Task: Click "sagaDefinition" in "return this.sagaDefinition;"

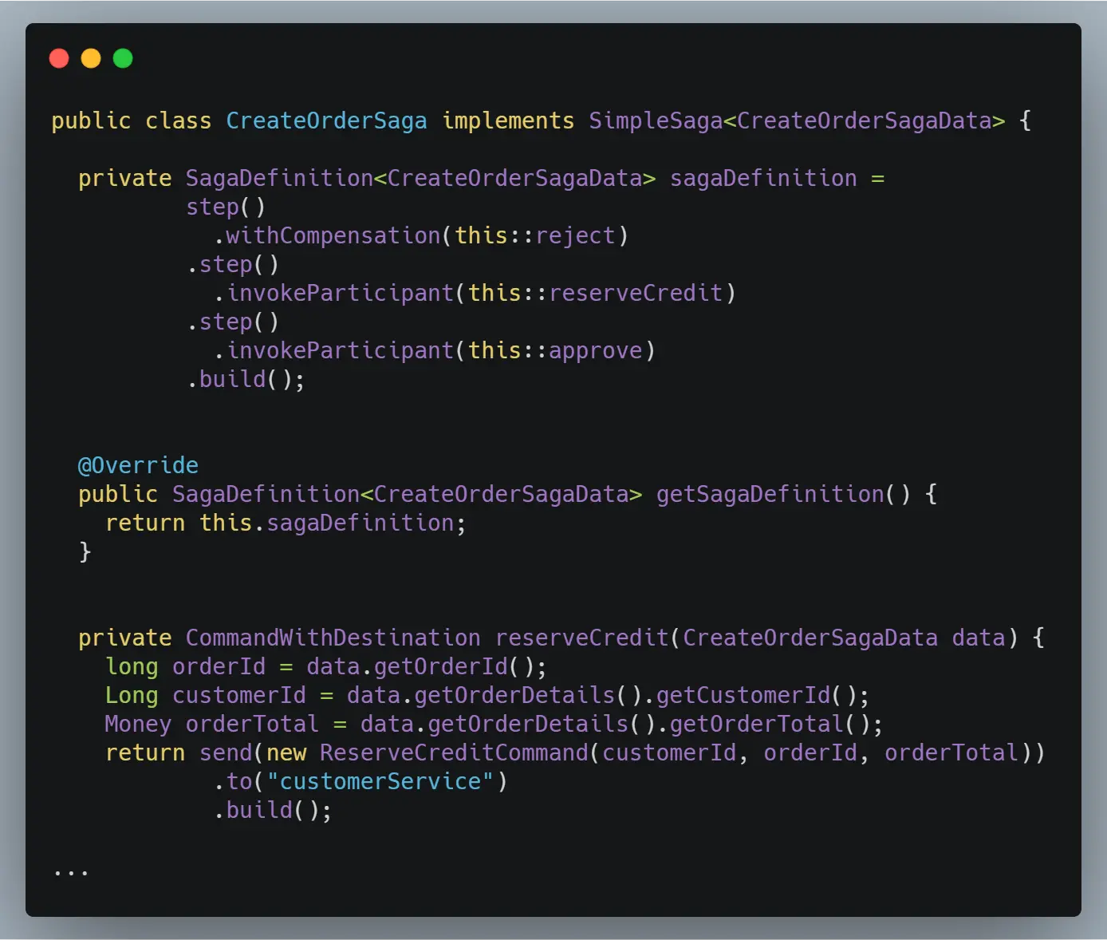Action: (360, 523)
